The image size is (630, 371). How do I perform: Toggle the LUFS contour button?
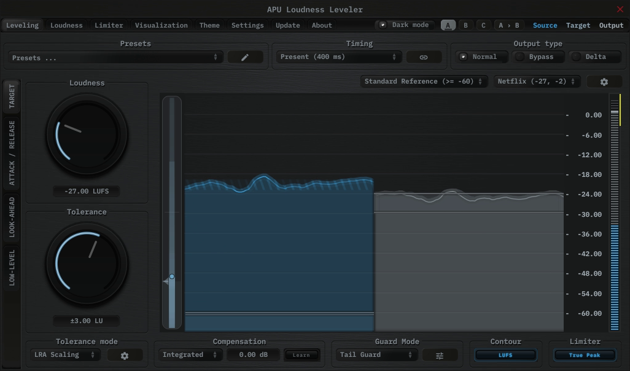coord(505,355)
